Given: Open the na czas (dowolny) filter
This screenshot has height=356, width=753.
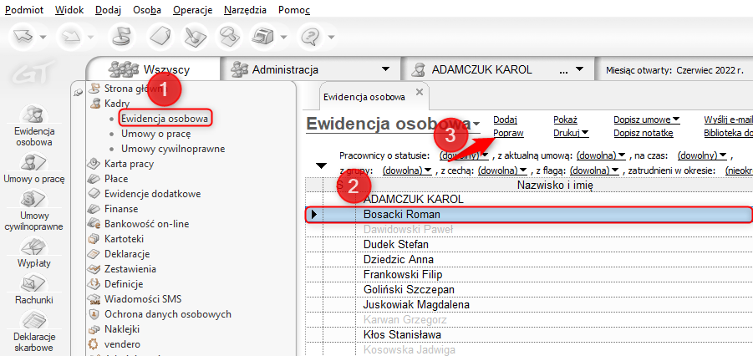Looking at the screenshot, I should [701, 155].
